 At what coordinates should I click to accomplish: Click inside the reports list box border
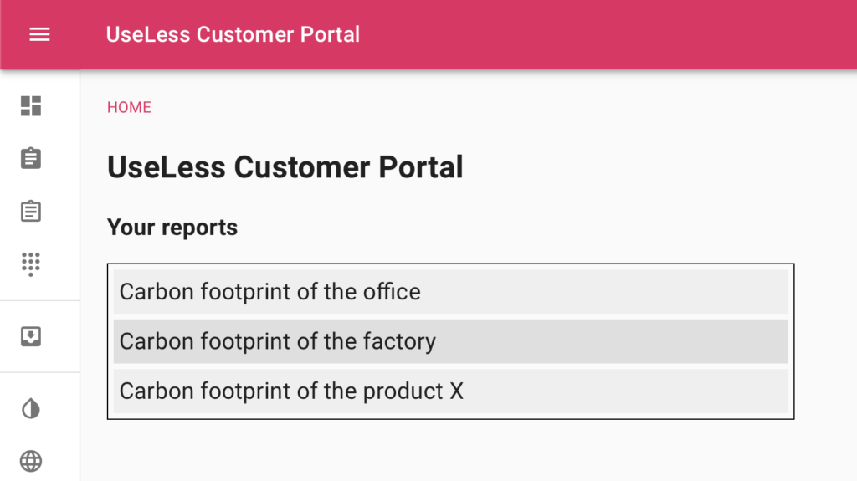(451, 267)
